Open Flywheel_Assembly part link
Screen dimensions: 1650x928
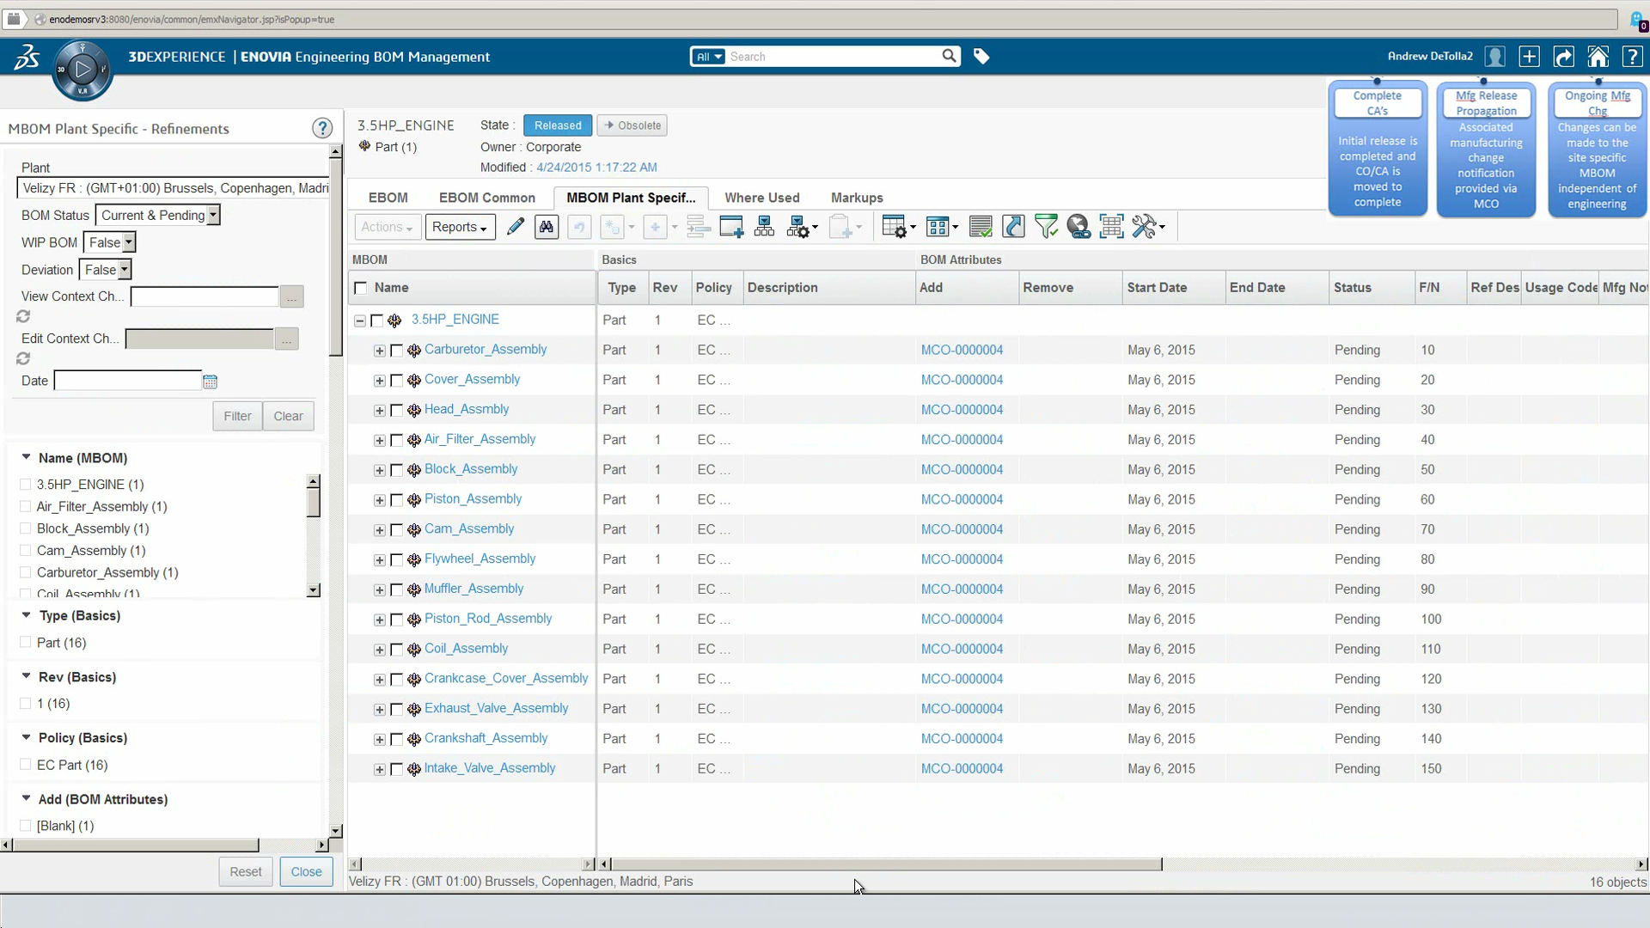[x=480, y=559]
